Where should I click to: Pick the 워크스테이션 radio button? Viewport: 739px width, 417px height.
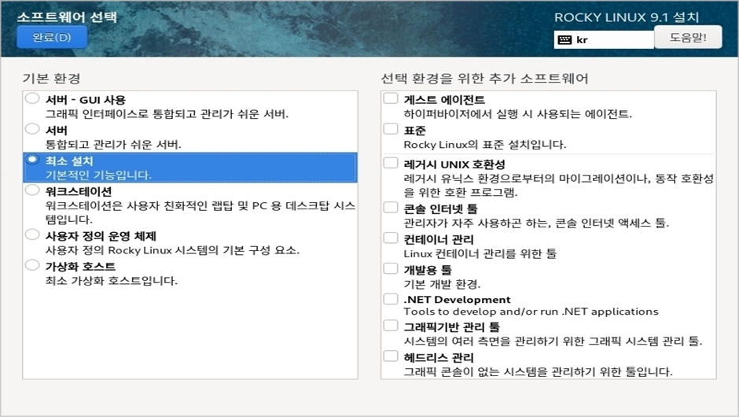32,190
